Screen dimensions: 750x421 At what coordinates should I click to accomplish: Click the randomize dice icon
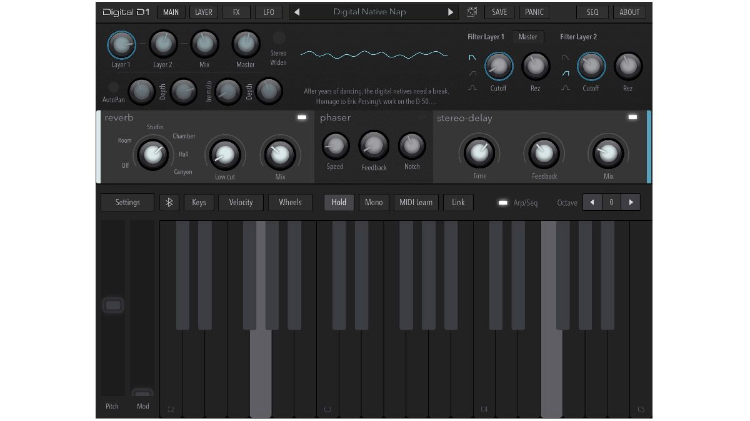[x=472, y=12]
